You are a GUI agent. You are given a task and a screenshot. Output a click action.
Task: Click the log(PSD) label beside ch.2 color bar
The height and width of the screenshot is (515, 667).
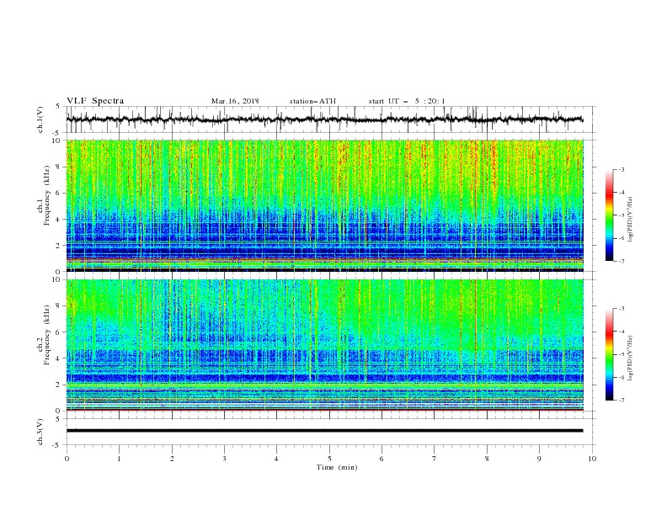[632, 358]
